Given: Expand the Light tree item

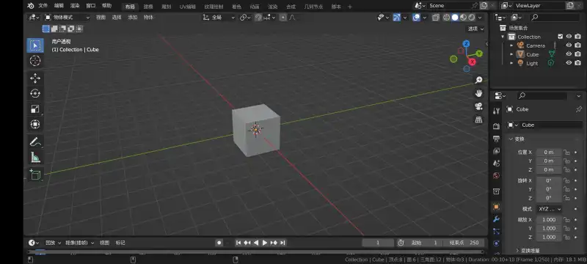Looking at the screenshot, I should point(511,63).
